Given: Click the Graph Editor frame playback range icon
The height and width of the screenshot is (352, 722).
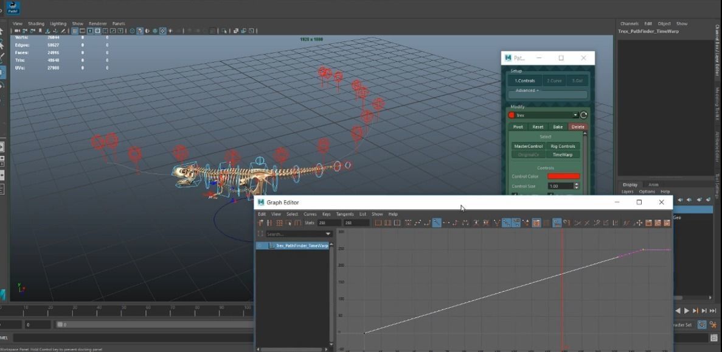Looking at the screenshot, I should [x=387, y=223].
